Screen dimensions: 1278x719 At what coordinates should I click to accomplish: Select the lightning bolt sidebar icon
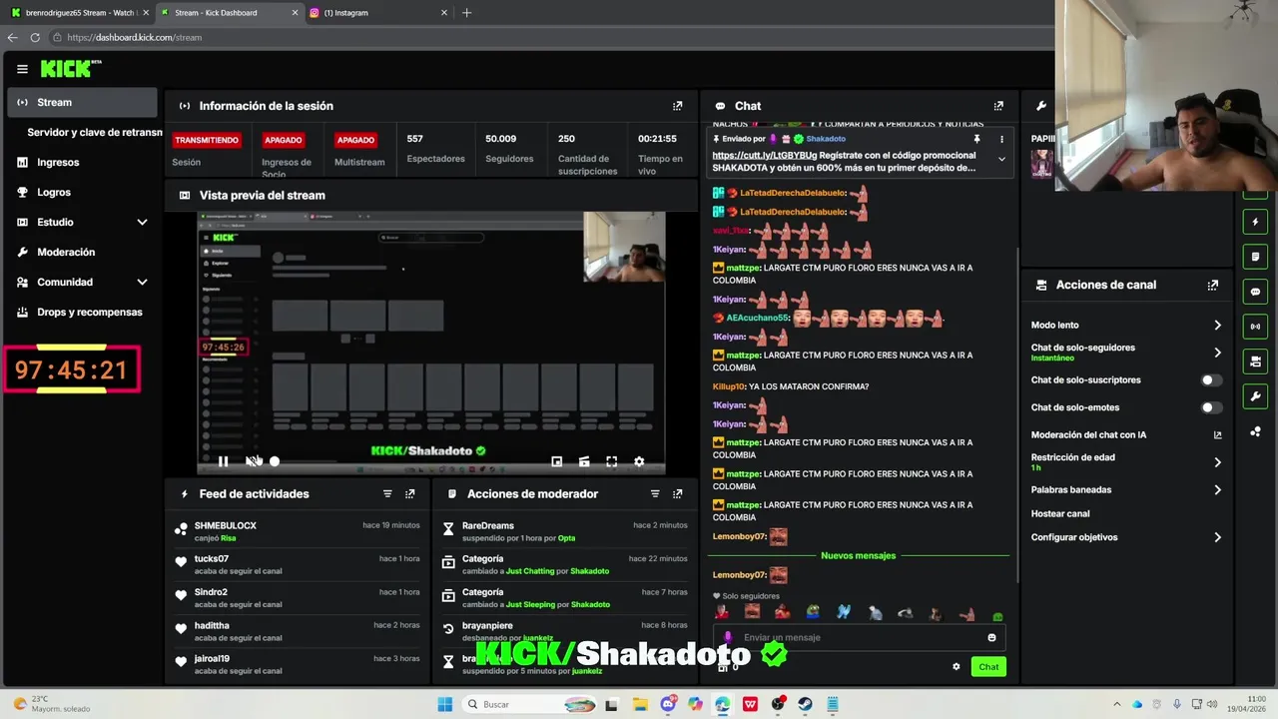[1256, 222]
